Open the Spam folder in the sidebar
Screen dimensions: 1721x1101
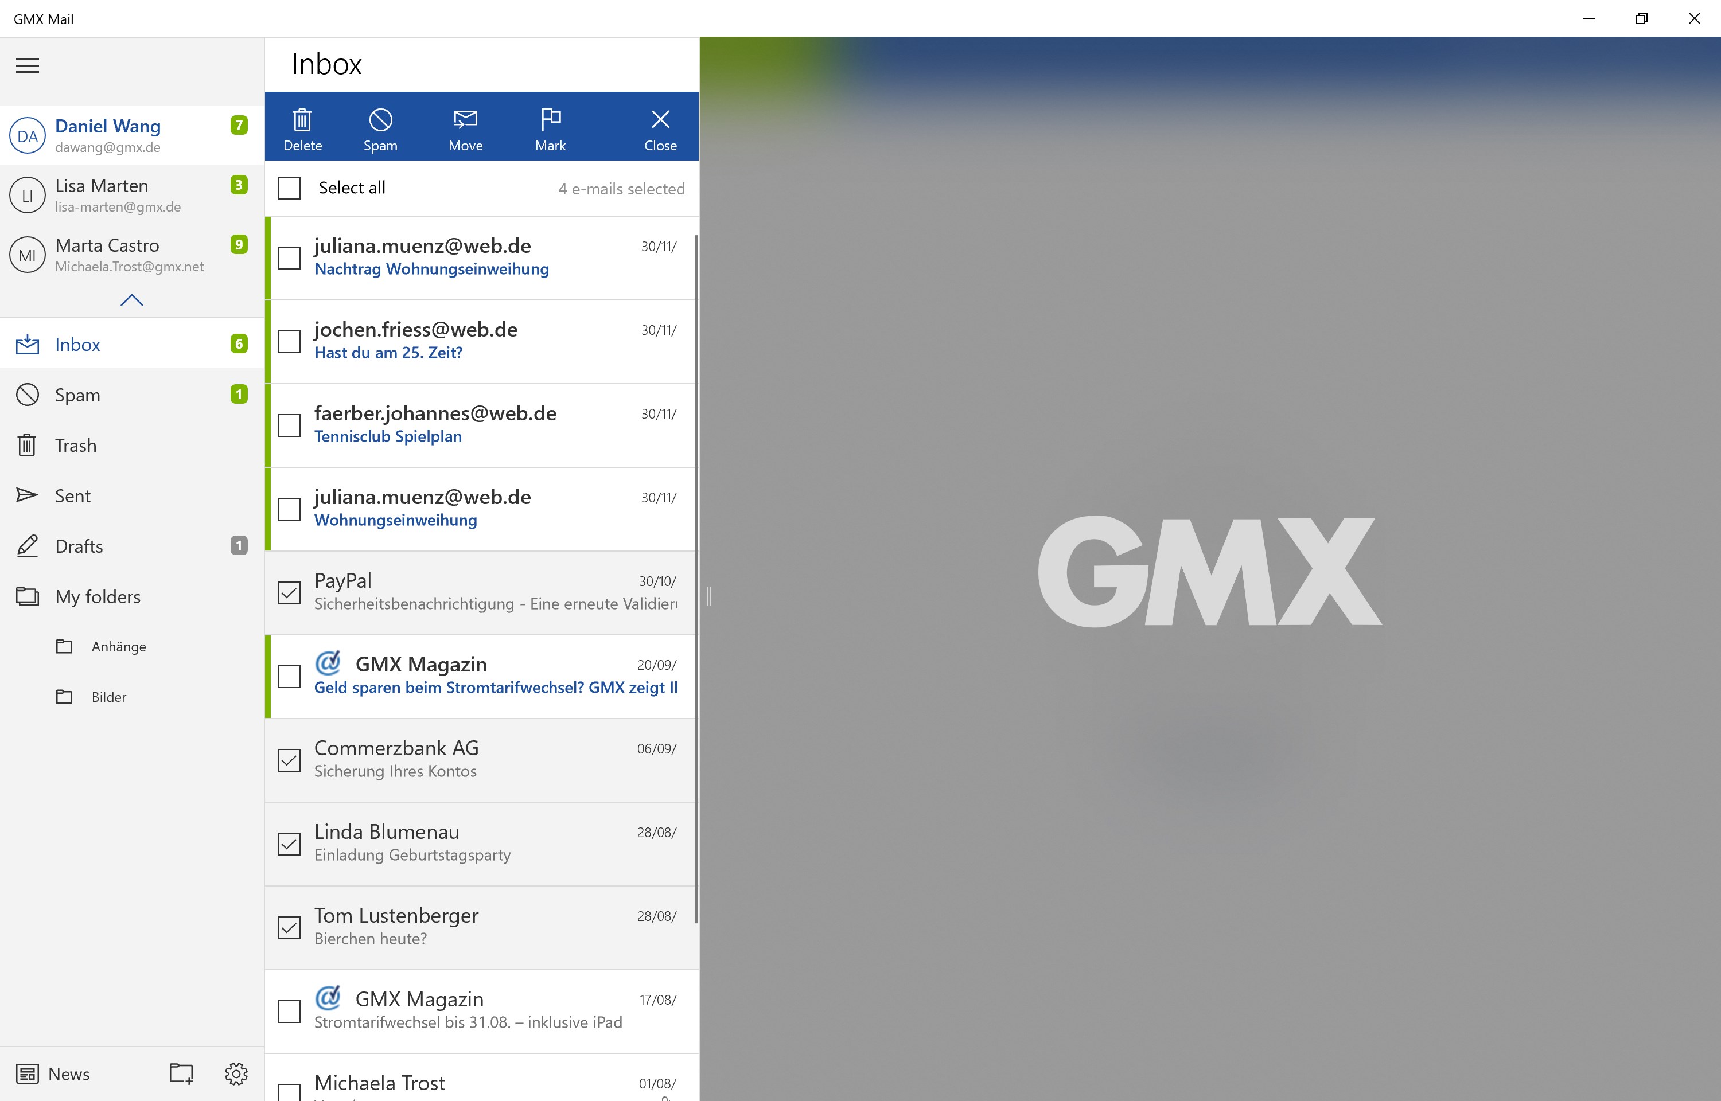pyautogui.click(x=76, y=394)
